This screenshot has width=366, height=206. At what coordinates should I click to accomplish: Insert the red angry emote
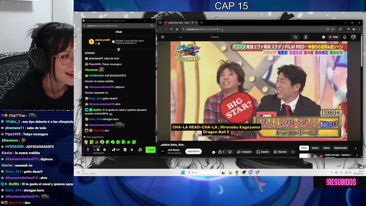click(97, 142)
